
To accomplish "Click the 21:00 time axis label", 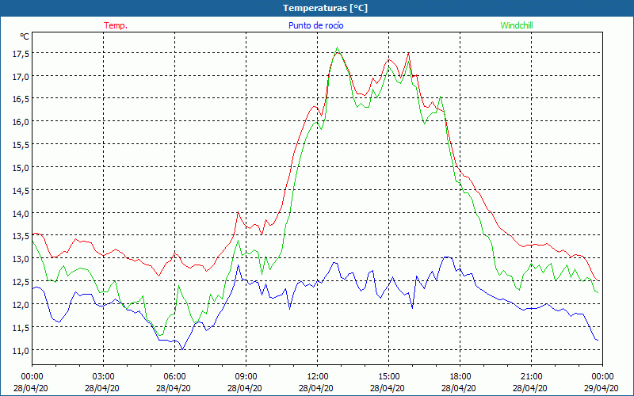I will 531,377.
